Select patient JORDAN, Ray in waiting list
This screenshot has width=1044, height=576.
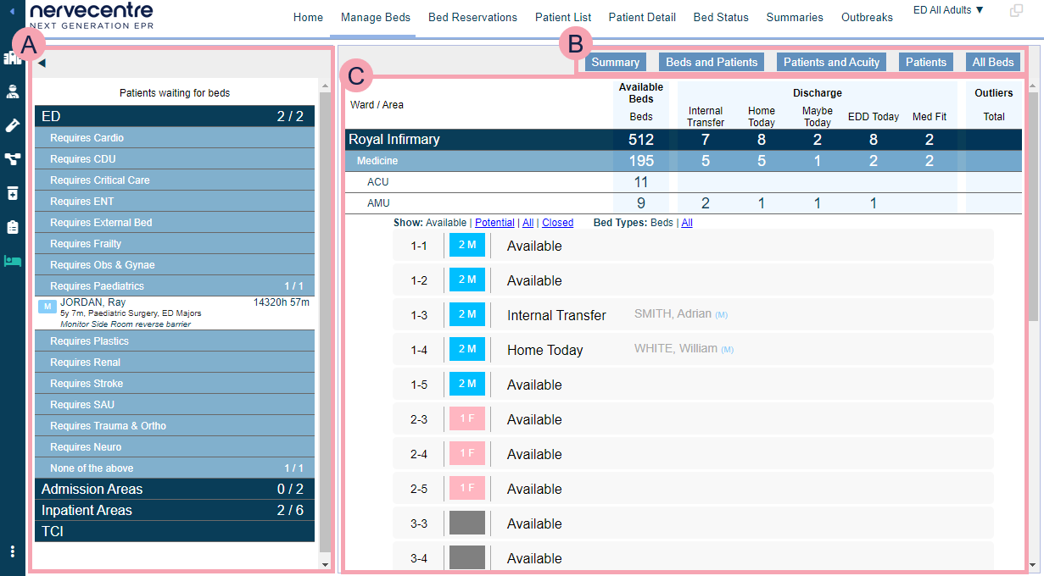(93, 302)
